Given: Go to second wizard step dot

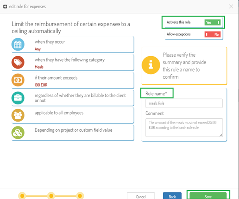Looking at the screenshot, I should point(51,196).
